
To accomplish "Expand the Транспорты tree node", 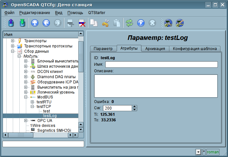I will pyautogui.click(x=13, y=41).
